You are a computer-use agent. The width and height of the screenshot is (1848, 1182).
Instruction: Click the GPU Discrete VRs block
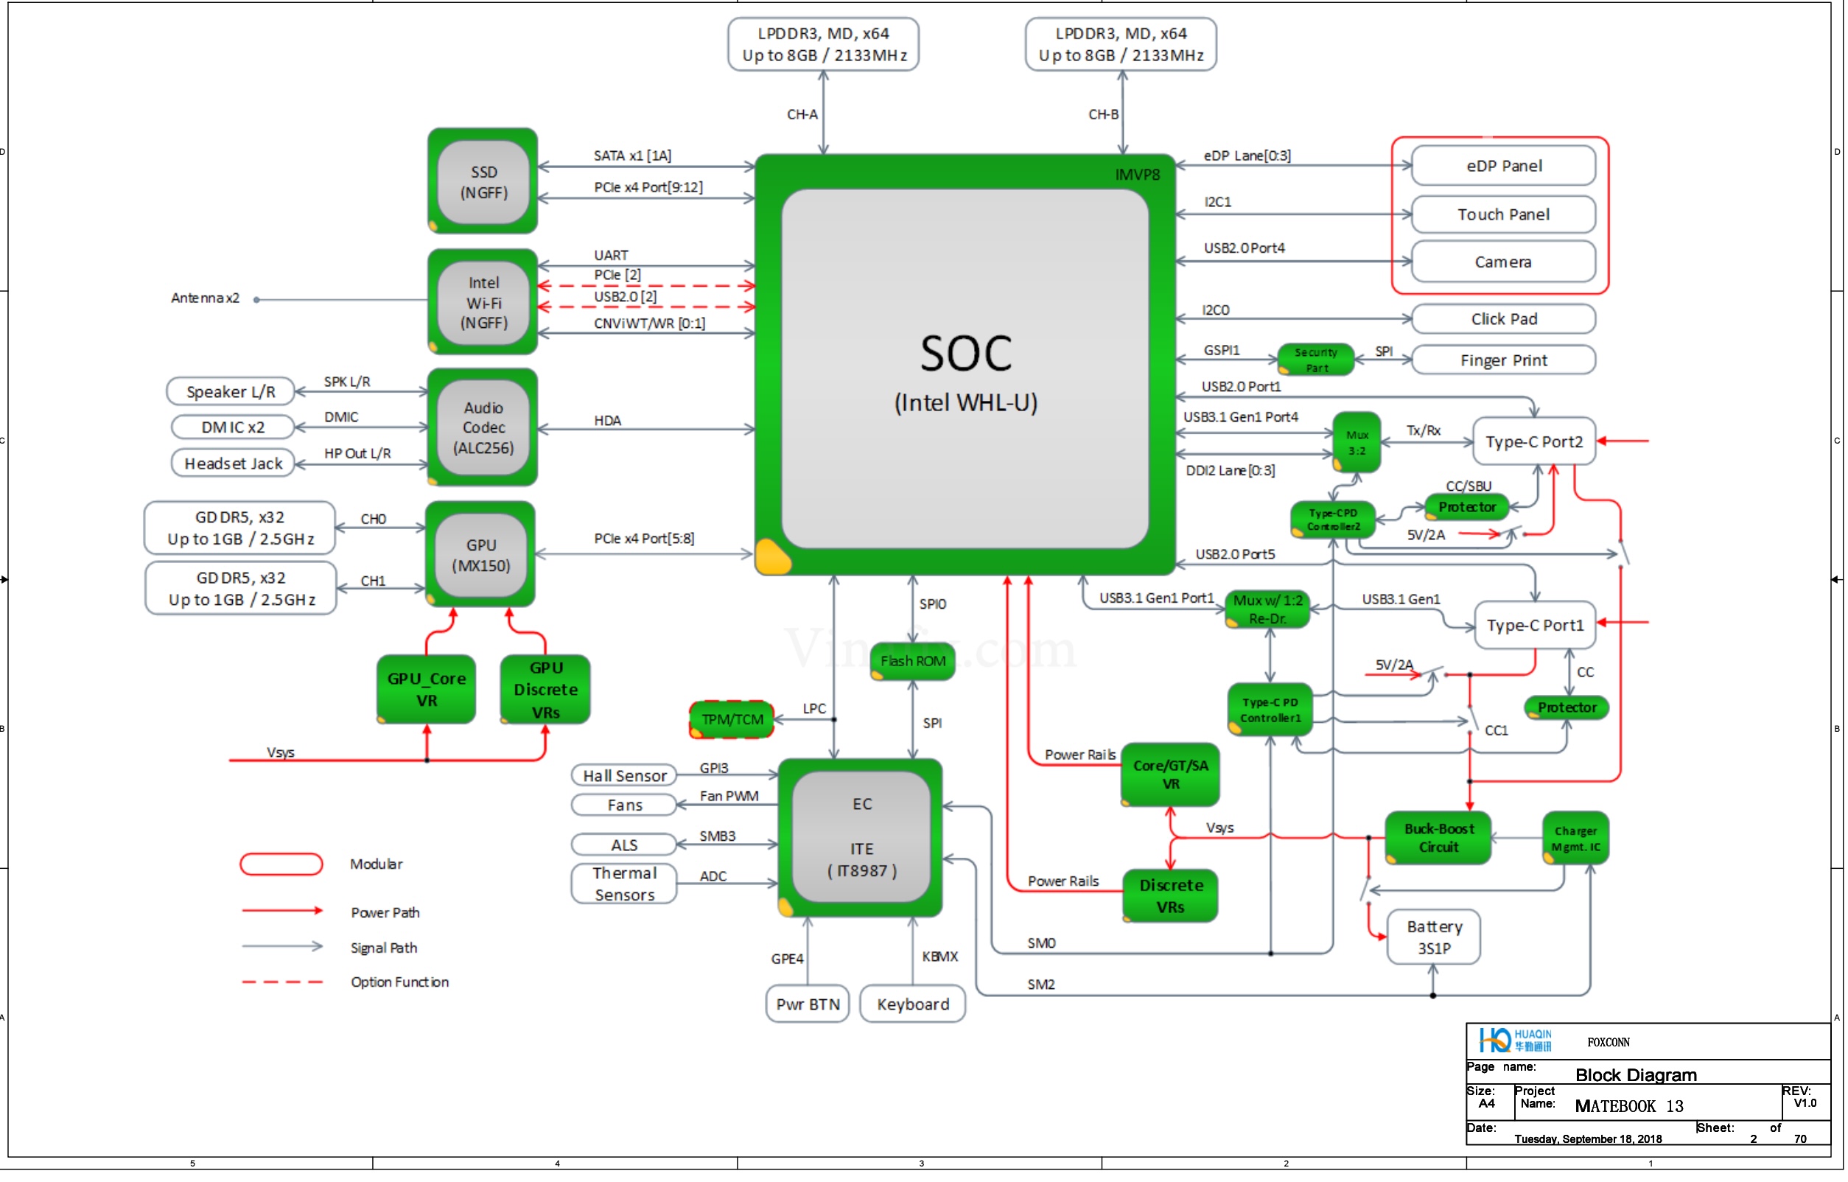tap(546, 689)
